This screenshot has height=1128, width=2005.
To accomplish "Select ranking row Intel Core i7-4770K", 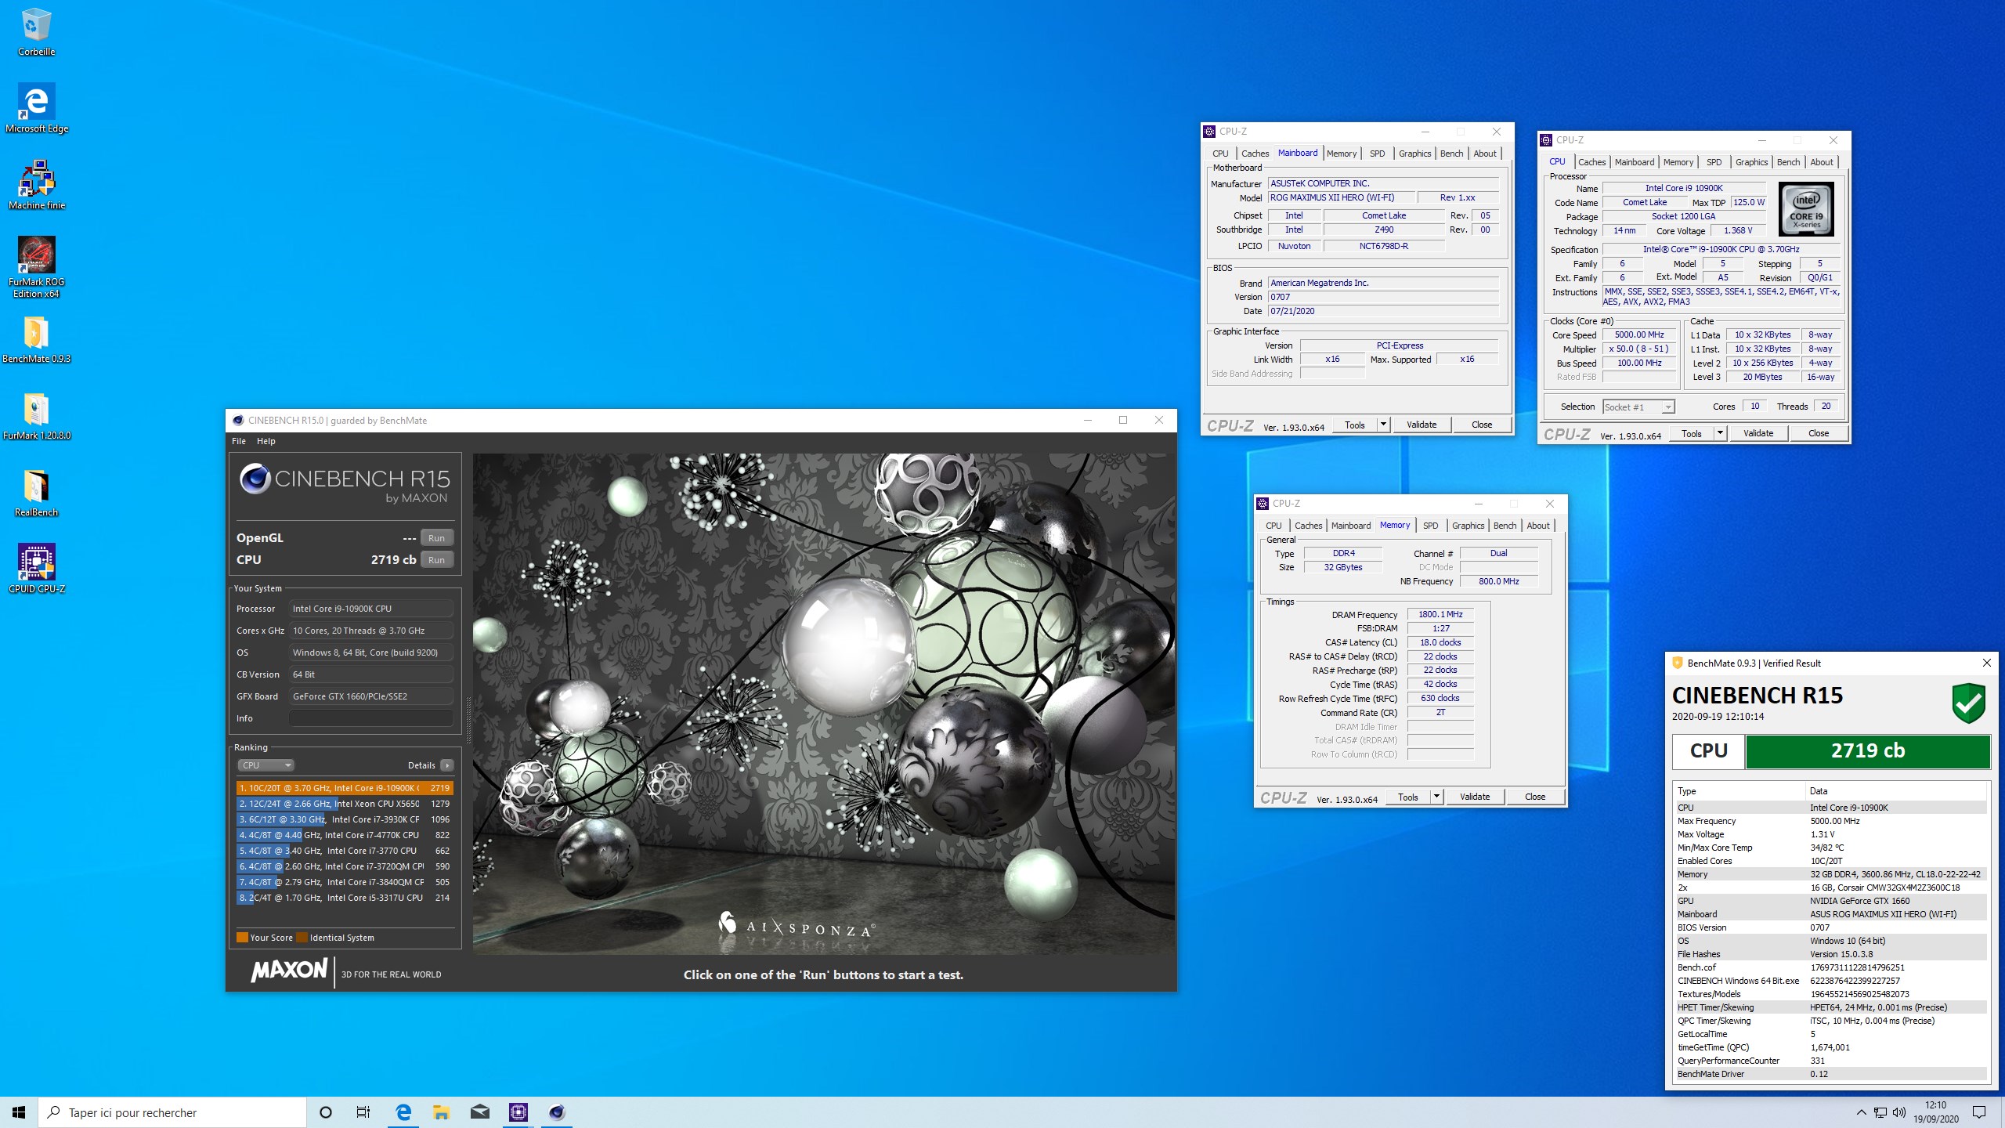I will click(345, 835).
